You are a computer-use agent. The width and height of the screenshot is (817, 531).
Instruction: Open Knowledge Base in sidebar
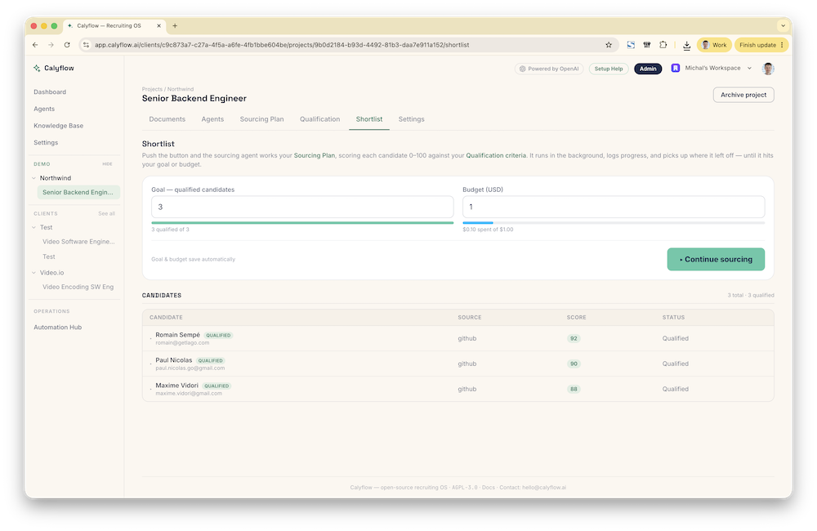click(58, 126)
